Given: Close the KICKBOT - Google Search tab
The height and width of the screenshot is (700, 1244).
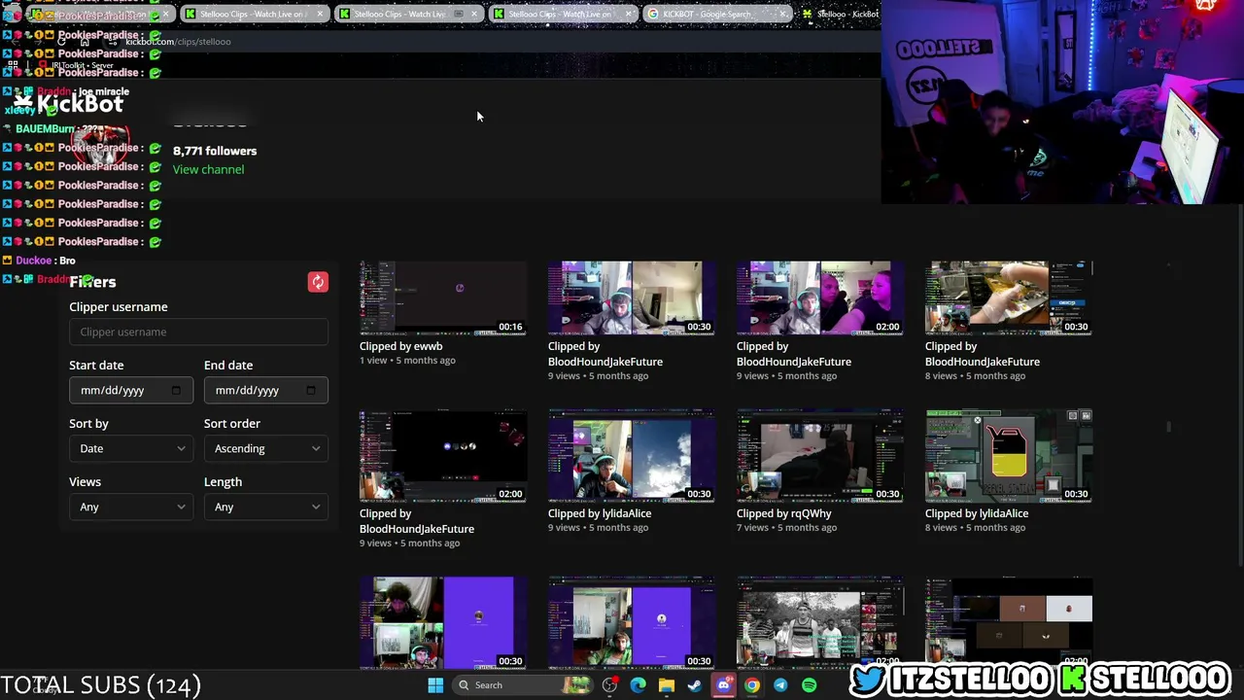Looking at the screenshot, I should click(x=782, y=14).
